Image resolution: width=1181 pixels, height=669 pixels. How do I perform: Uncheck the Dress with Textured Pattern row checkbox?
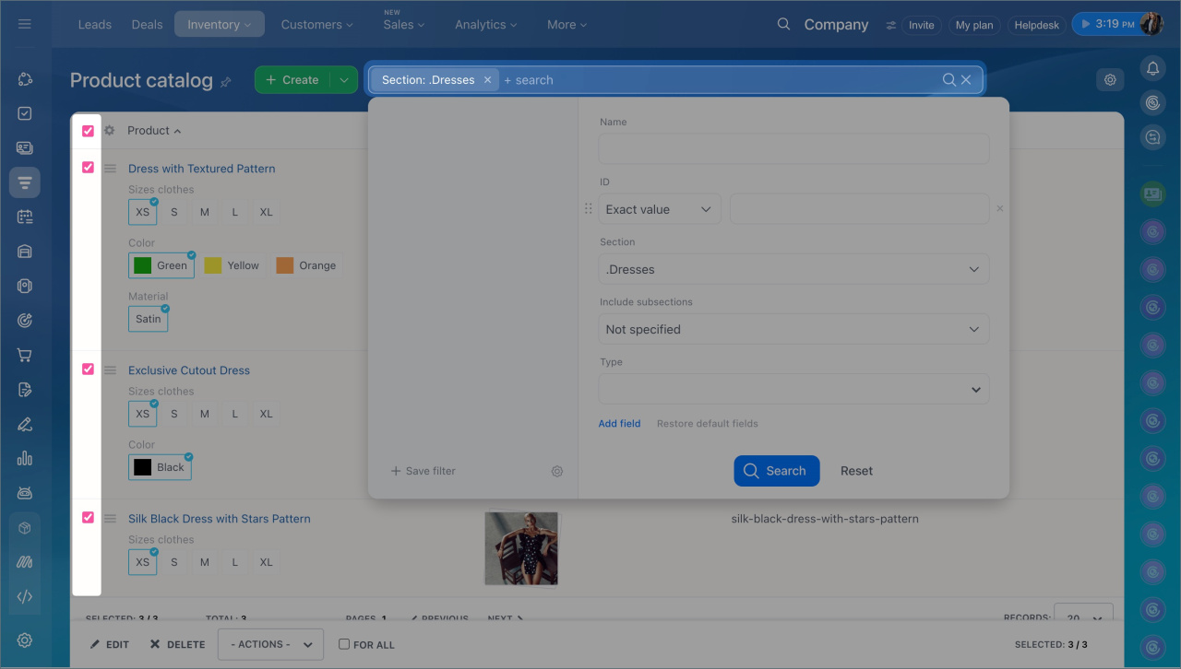click(x=89, y=168)
